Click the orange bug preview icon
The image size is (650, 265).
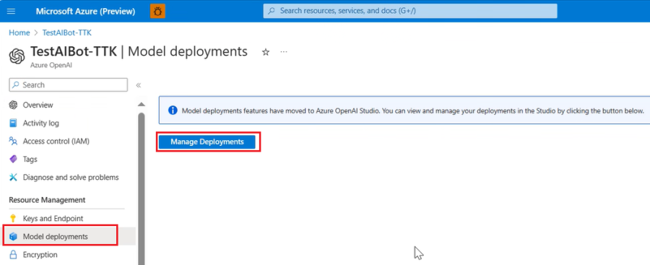[157, 12]
